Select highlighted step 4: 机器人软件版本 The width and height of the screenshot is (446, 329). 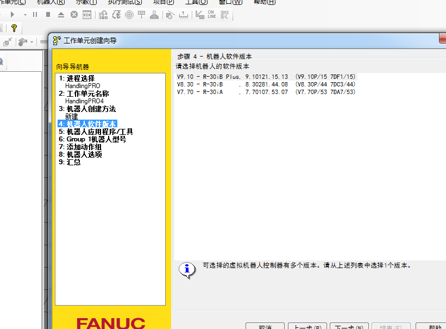pyautogui.click(x=87, y=124)
